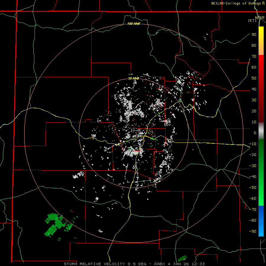Viewport: 266px width, 266px height.
Task: Select the -60 knots scale label
Action: pos(253,199)
